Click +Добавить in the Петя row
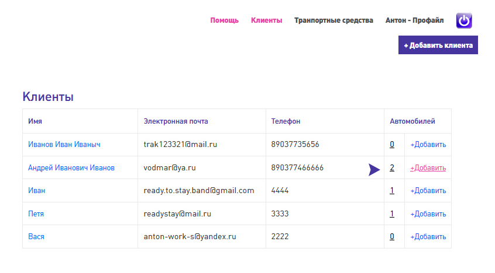 [x=428, y=214]
